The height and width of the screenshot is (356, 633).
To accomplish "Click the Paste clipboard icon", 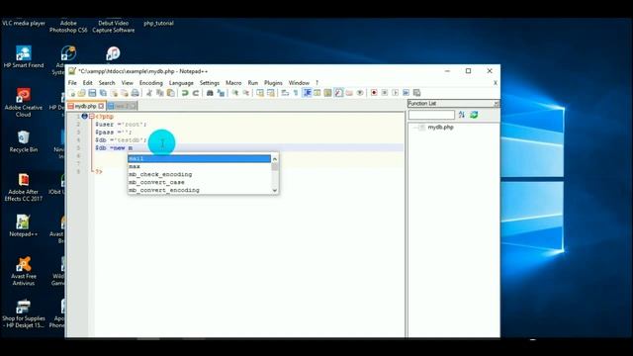I will tap(171, 93).
